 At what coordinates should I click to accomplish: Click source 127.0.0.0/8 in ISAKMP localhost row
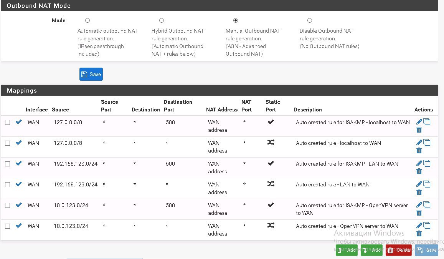pyautogui.click(x=68, y=122)
